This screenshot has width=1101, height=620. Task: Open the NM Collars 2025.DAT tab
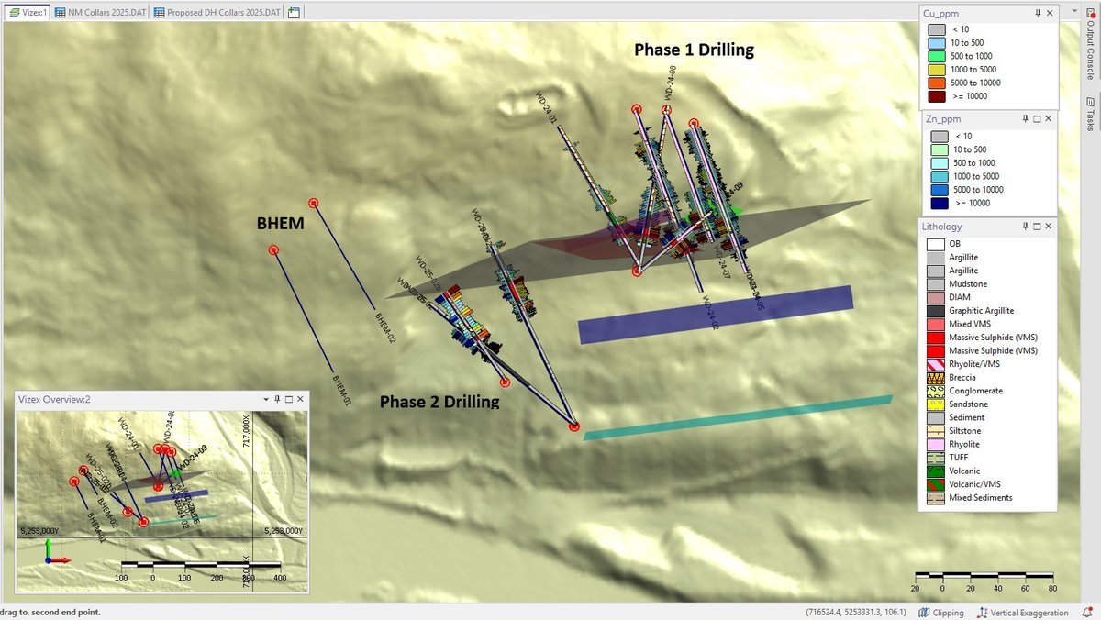coord(98,13)
